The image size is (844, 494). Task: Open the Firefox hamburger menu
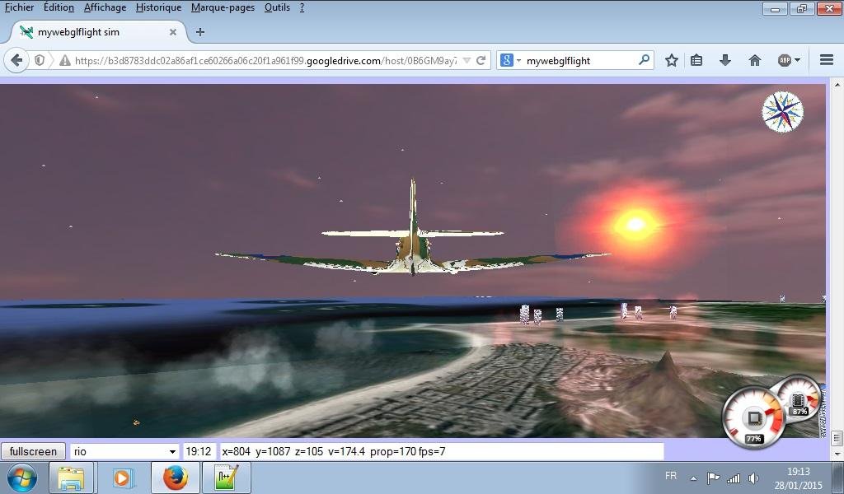[826, 60]
